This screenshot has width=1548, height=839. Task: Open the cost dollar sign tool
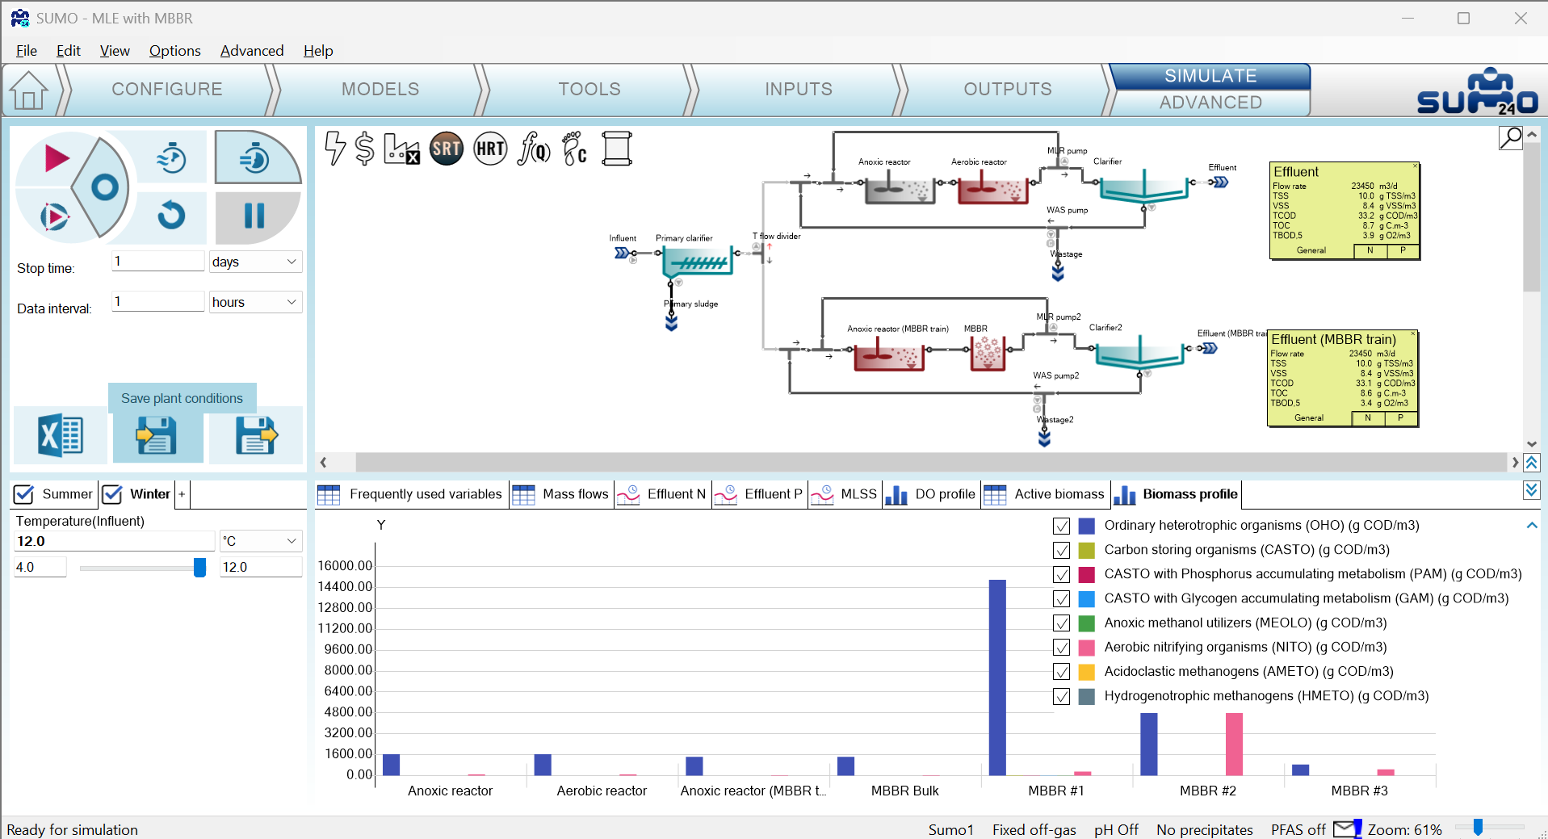[x=365, y=149]
